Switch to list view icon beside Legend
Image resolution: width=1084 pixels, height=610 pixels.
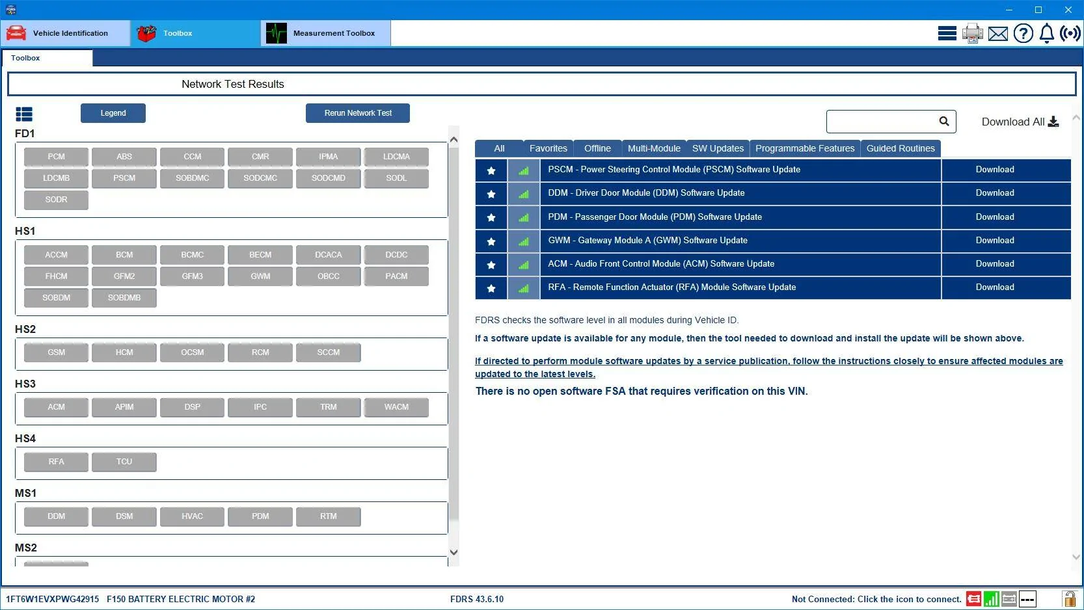coord(24,114)
